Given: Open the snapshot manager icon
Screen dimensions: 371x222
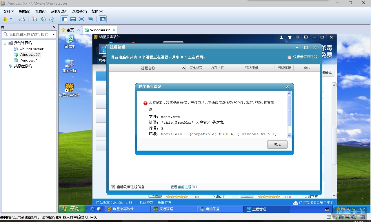Looking at the screenshot, I should 52,19.
